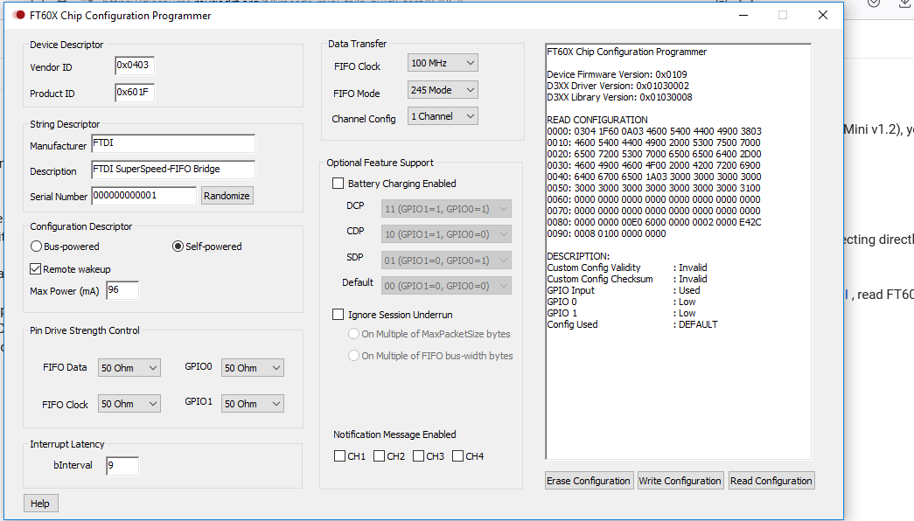Click the bInterval input field
This screenshot has height=521, width=914.
[x=122, y=466]
